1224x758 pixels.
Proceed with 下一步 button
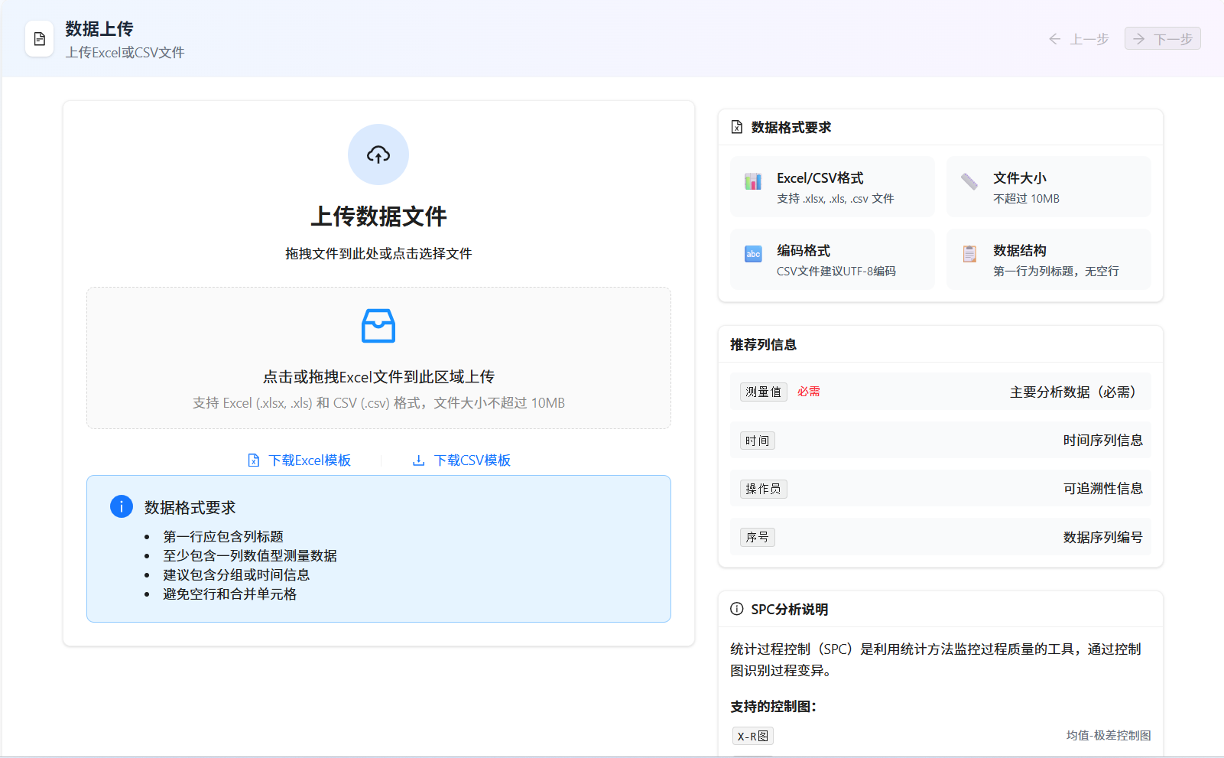coord(1162,39)
